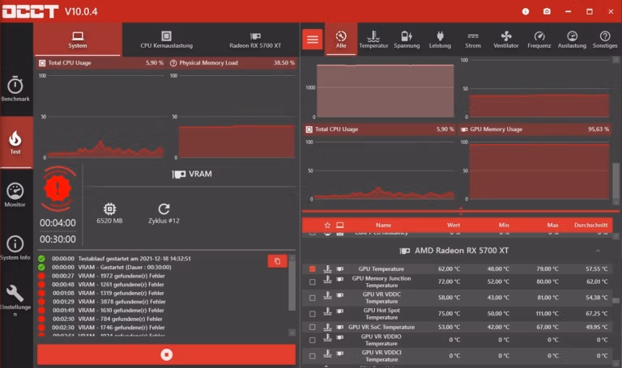Open the red hamburger menu button
The image size is (622, 368).
(x=312, y=40)
